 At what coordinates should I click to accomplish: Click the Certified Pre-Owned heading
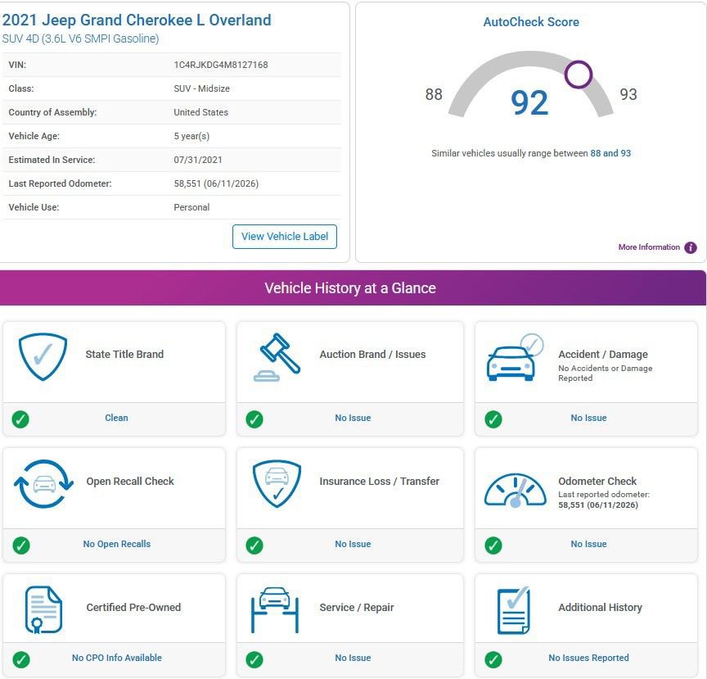133,608
